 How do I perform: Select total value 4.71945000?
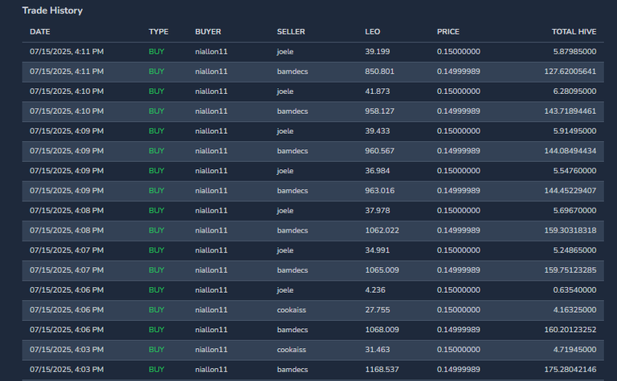[x=575, y=350]
